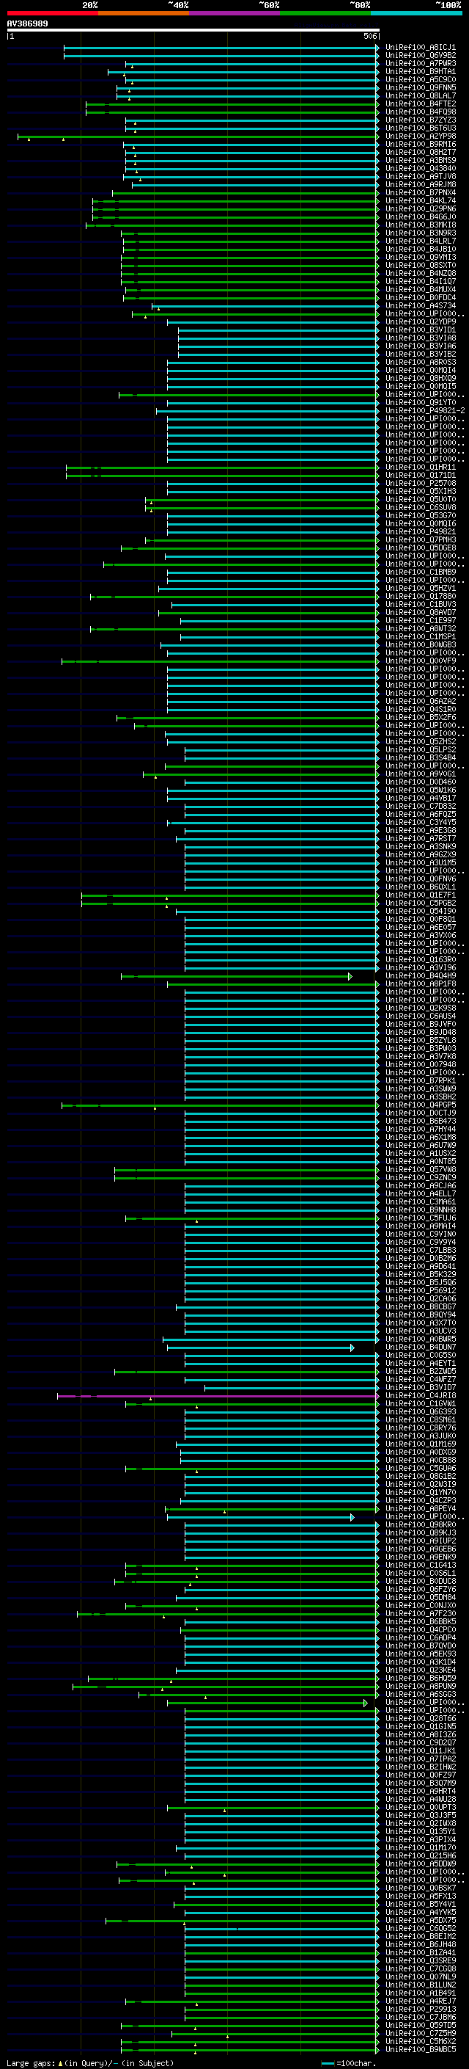
Task: Click the red 20% identity legend segment
Action: tap(52, 13)
